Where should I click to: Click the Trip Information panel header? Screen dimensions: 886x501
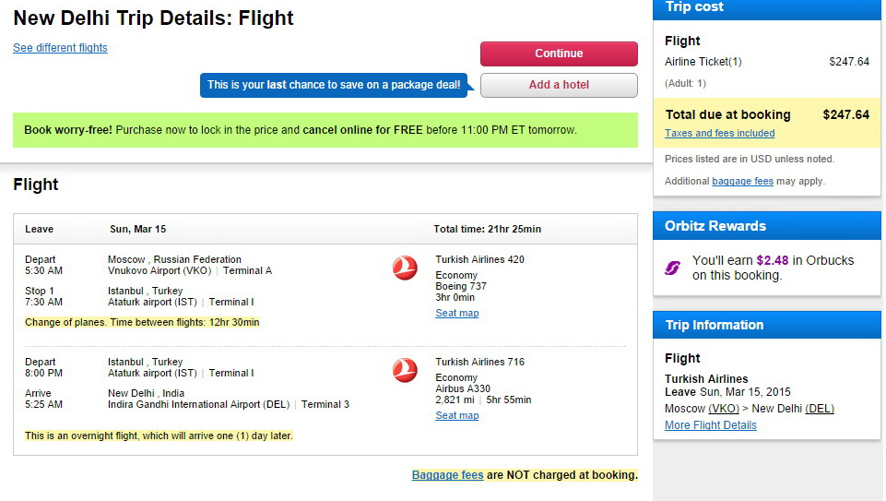(767, 325)
